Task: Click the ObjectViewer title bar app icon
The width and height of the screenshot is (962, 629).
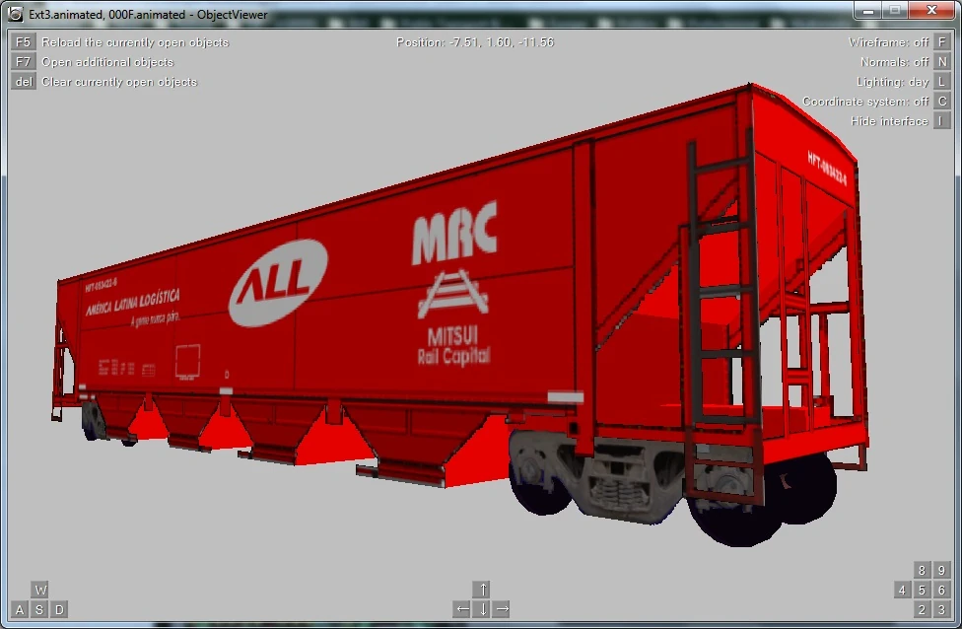Action: pos(16,14)
